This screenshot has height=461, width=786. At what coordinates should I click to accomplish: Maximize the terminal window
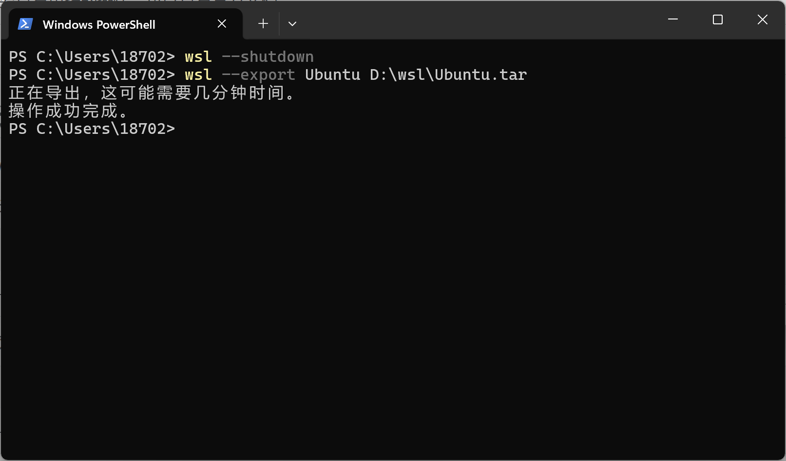pos(717,19)
